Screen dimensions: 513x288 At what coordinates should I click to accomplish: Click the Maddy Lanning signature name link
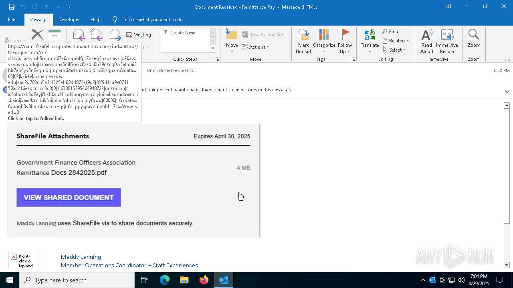click(81, 257)
